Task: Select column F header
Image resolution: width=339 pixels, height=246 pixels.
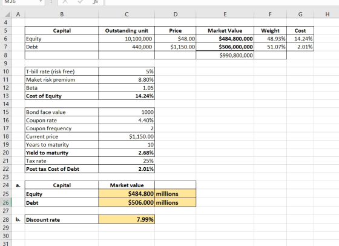Action: 270,15
